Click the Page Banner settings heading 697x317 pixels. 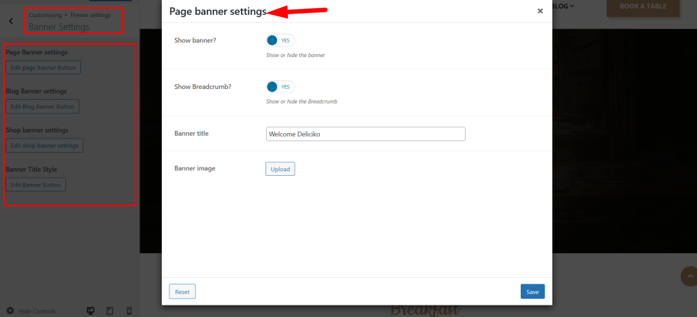tap(37, 52)
